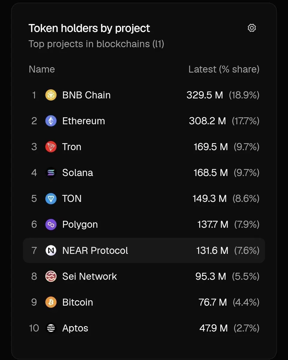Click the Aptos logo icon

[x=51, y=328]
